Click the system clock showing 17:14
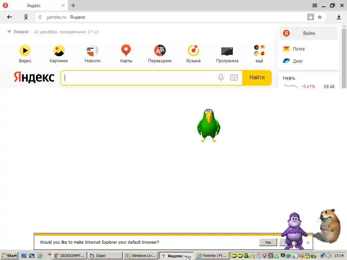347x260 pixels. [x=339, y=256]
